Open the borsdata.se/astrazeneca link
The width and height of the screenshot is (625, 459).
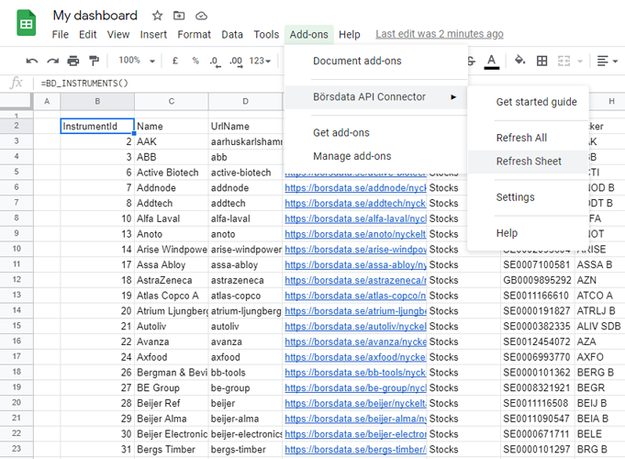click(x=355, y=280)
